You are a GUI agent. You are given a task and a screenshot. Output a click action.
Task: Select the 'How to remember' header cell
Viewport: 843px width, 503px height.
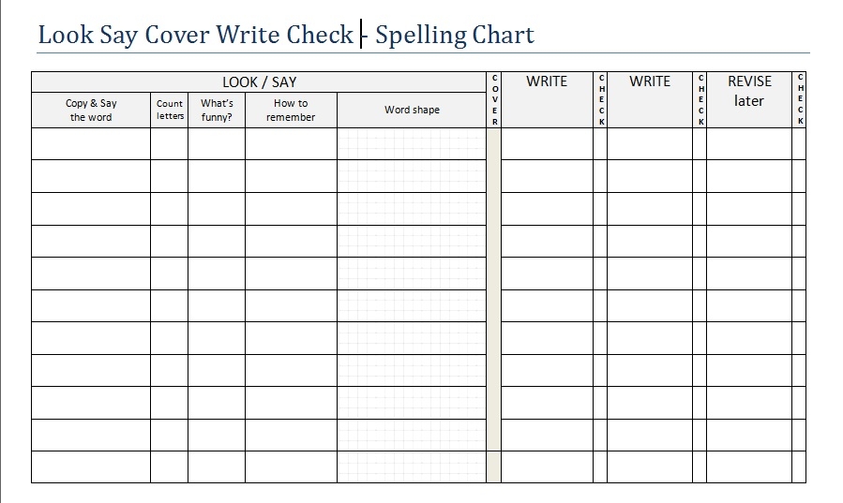click(291, 111)
